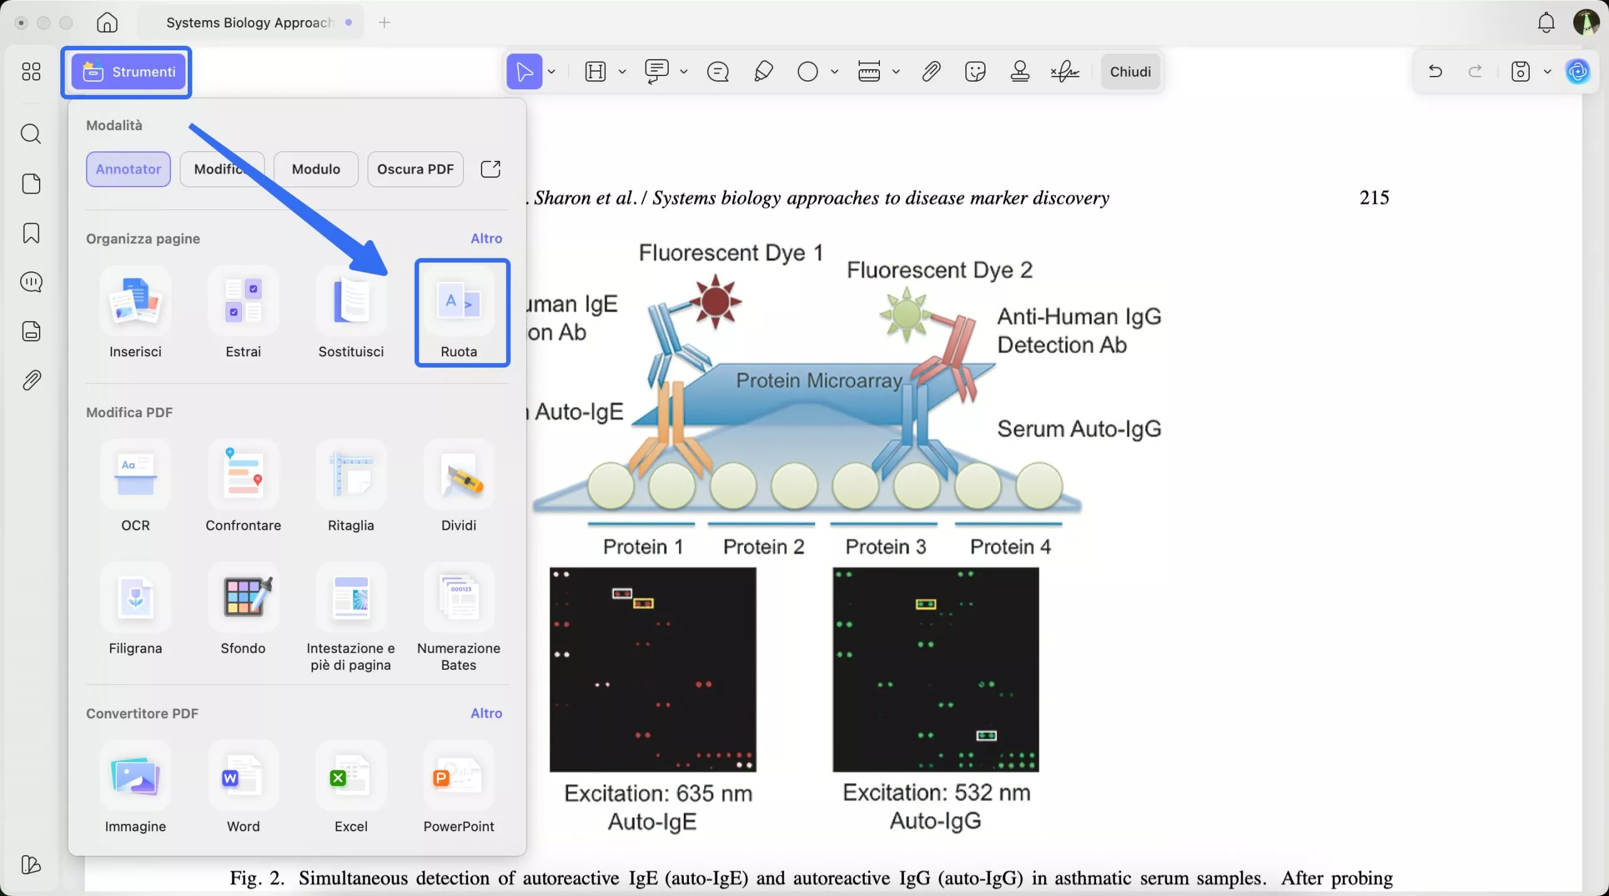The height and width of the screenshot is (896, 1609).
Task: Switch to Modulo mode
Action: point(316,169)
